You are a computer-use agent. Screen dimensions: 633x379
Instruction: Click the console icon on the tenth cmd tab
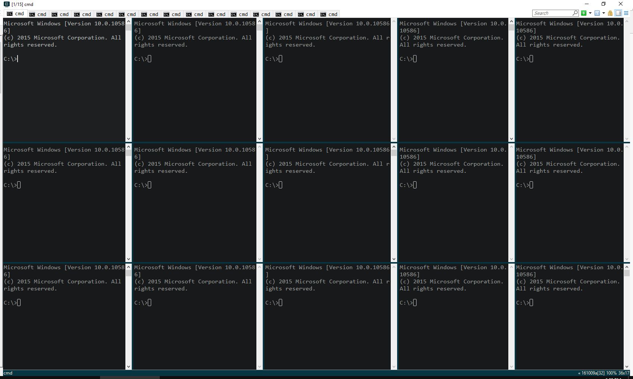(x=211, y=15)
